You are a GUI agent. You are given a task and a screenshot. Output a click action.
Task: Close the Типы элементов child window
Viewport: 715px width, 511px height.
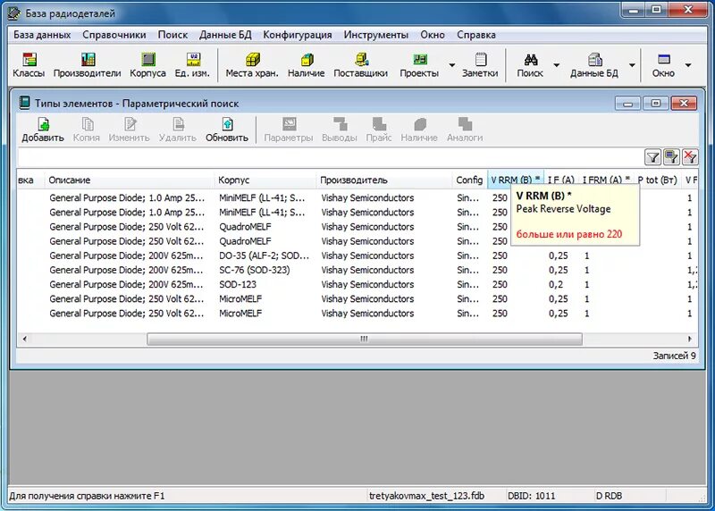pyautogui.click(x=684, y=104)
